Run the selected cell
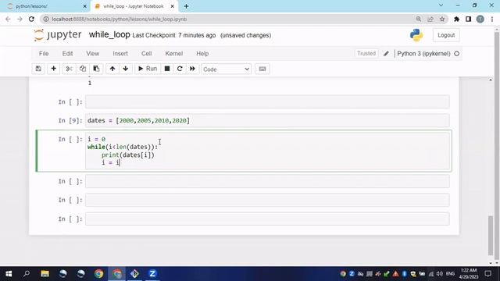This screenshot has width=500, height=281. (148, 69)
